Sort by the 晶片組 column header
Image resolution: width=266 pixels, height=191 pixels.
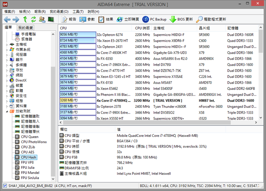coord(212,28)
